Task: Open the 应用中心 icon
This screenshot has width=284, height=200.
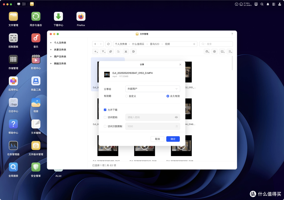Action: pos(13,81)
